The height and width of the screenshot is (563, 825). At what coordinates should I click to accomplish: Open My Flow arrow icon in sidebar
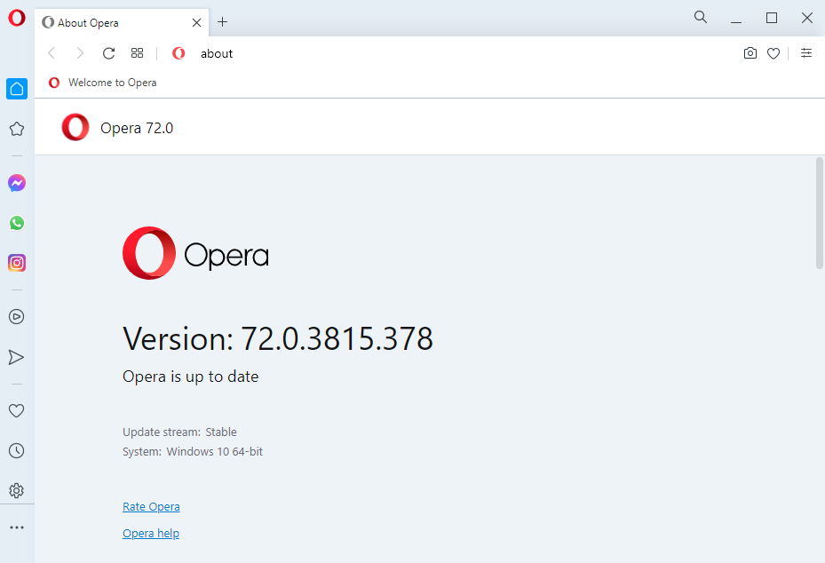[17, 357]
